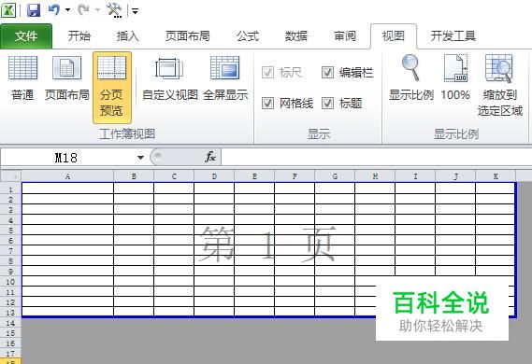Select column C header
532x364 pixels.
coord(174,176)
